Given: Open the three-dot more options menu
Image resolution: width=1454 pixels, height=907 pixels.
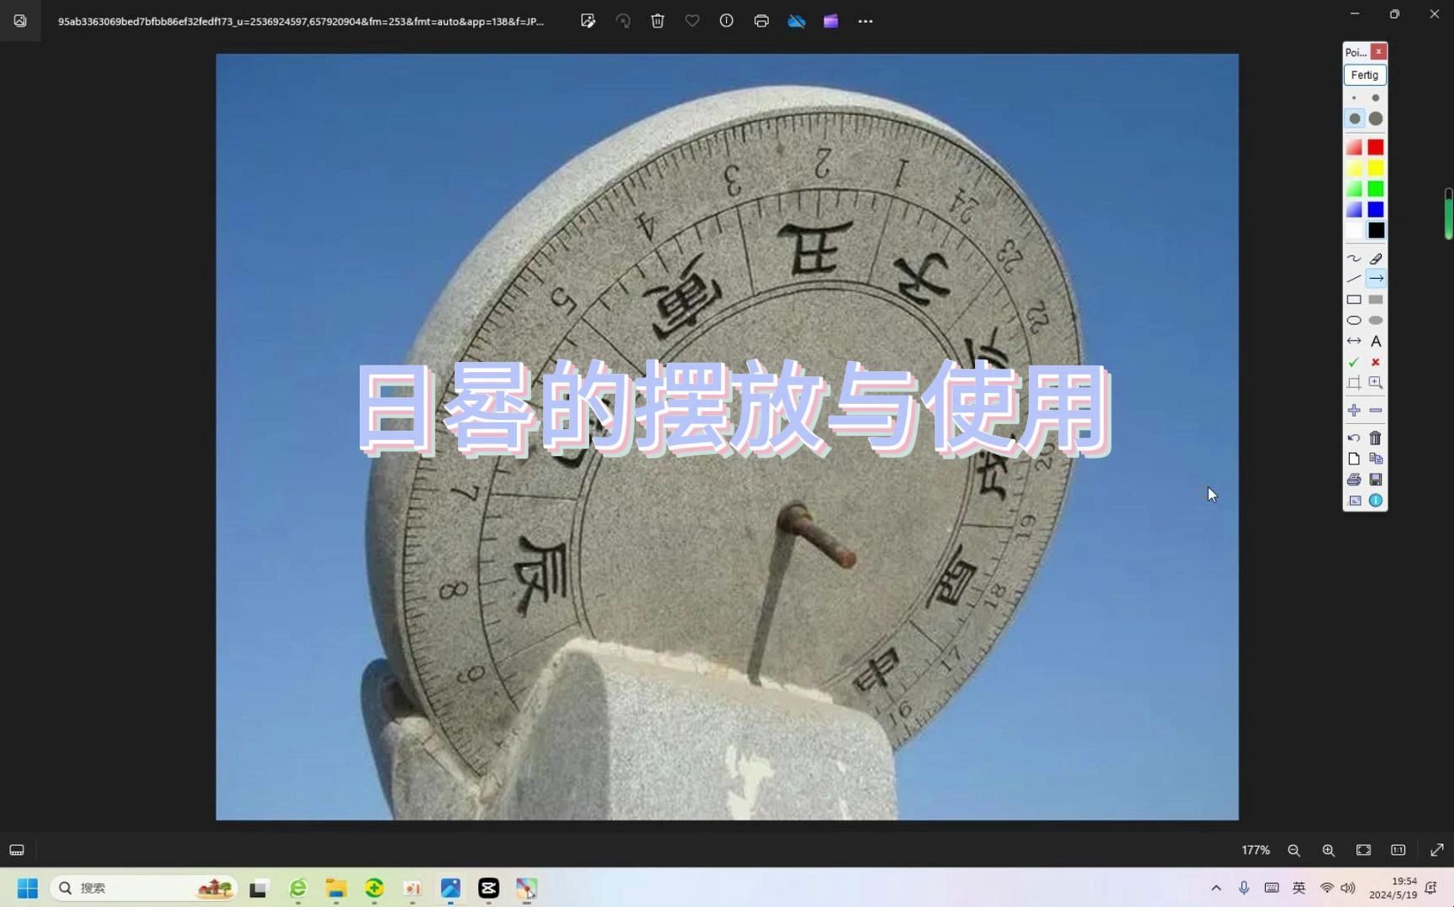Looking at the screenshot, I should point(866,21).
